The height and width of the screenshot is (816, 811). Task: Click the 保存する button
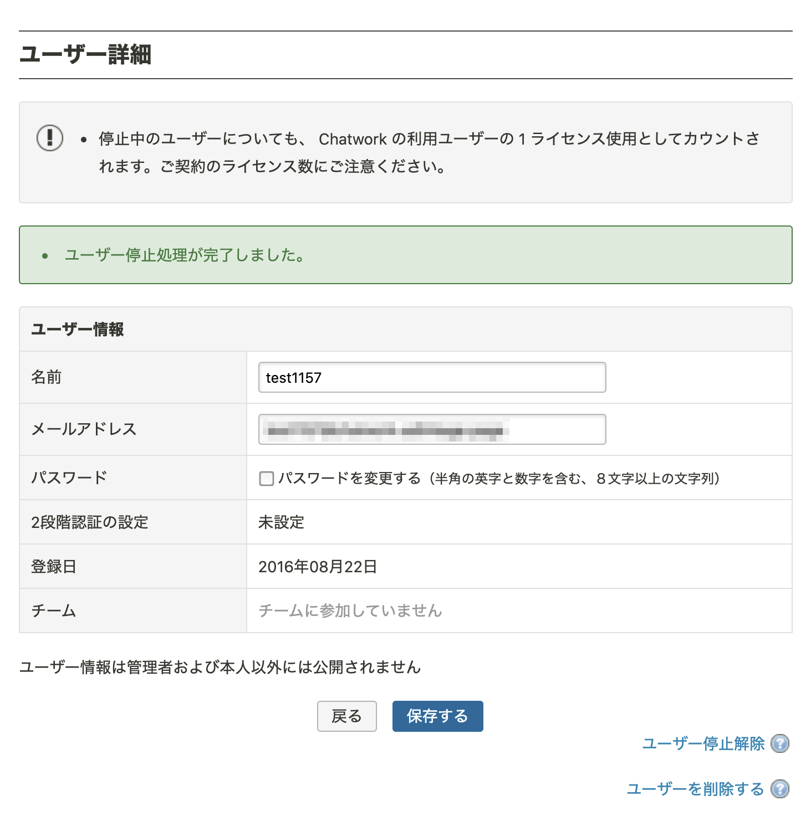437,716
